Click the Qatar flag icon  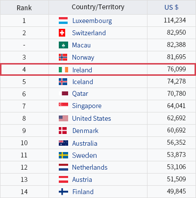pyautogui.click(x=64, y=93)
